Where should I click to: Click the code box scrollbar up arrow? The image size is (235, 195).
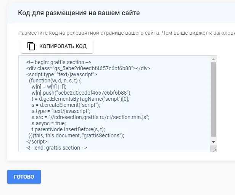(213, 60)
